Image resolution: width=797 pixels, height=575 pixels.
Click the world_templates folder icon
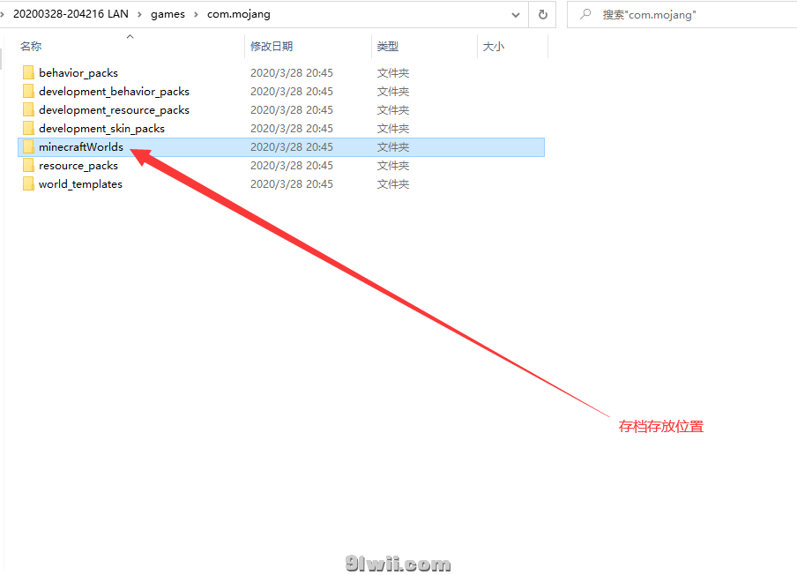[28, 184]
